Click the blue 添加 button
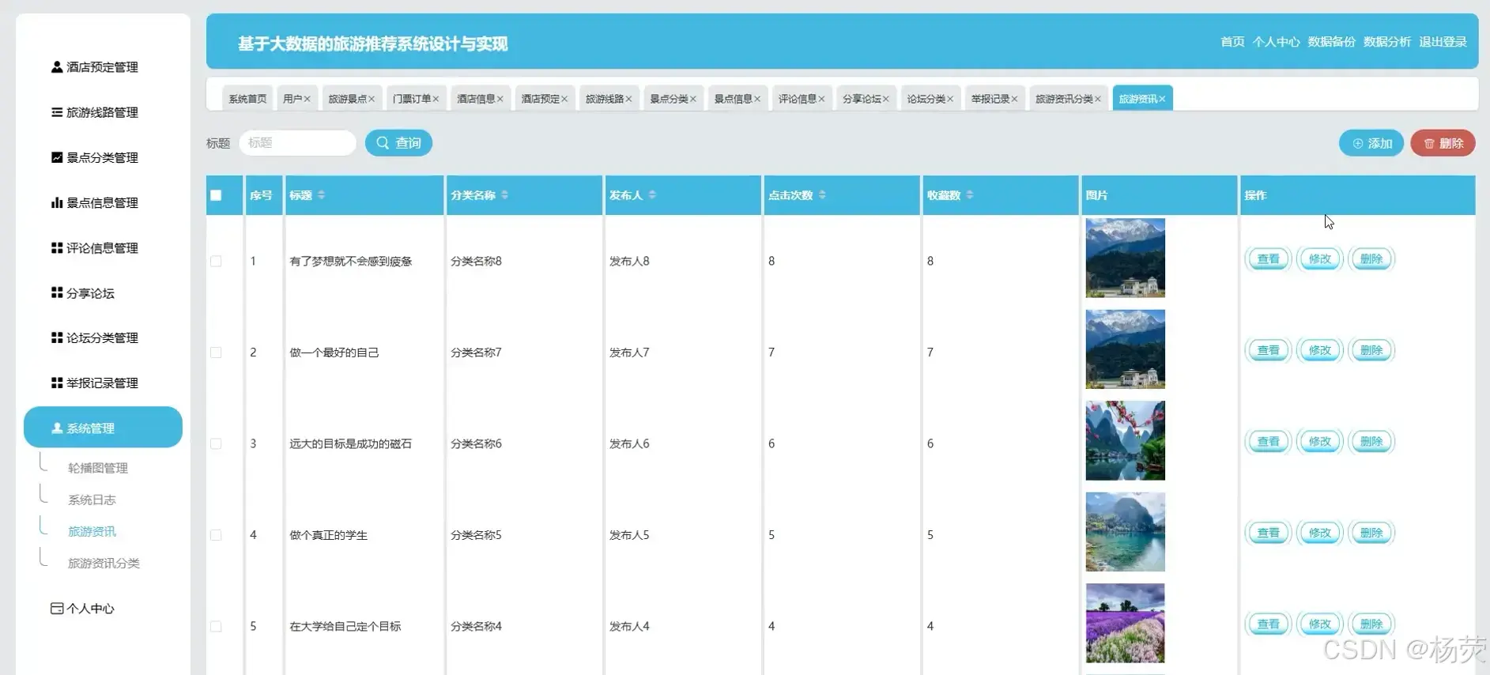The image size is (1490, 675). coord(1371,143)
